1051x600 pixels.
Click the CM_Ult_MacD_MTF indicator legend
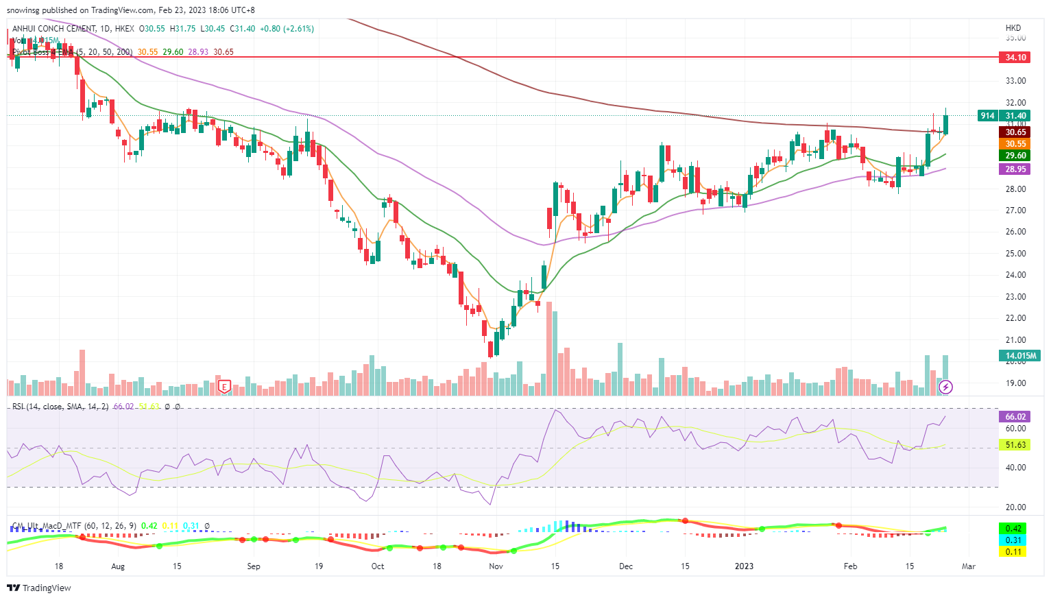pos(75,526)
